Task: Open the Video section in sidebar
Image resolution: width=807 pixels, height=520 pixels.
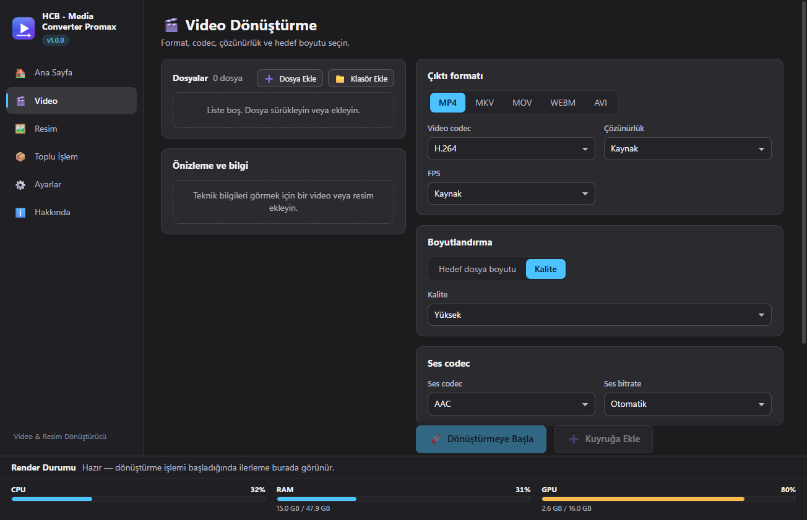Action: [71, 101]
